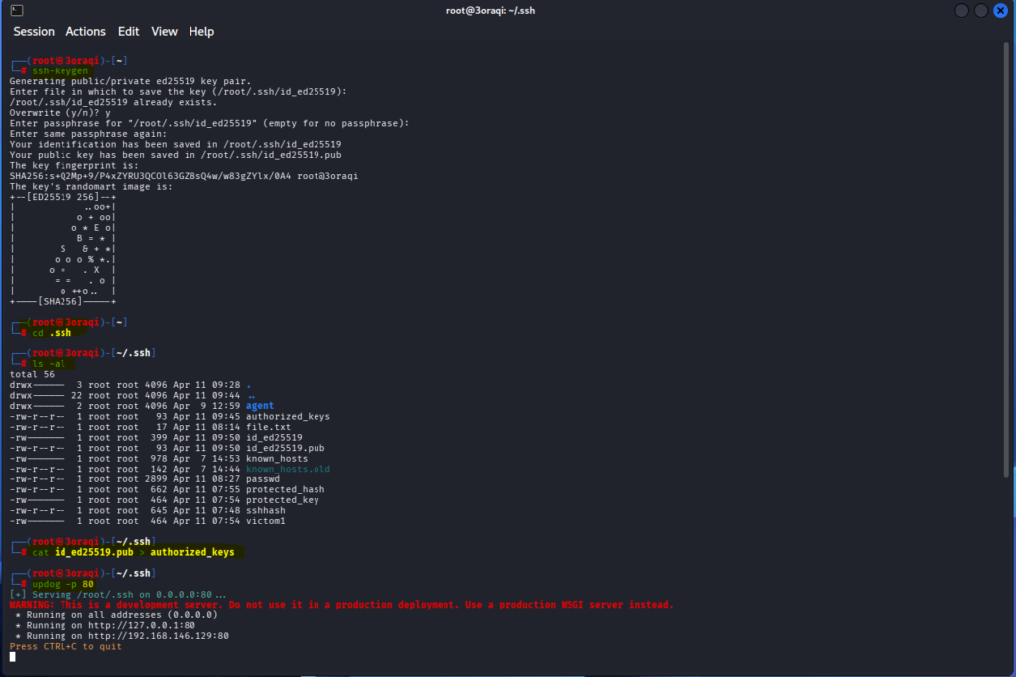1016x677 pixels.
Task: Click the red development server WARNING line
Action: click(340, 605)
